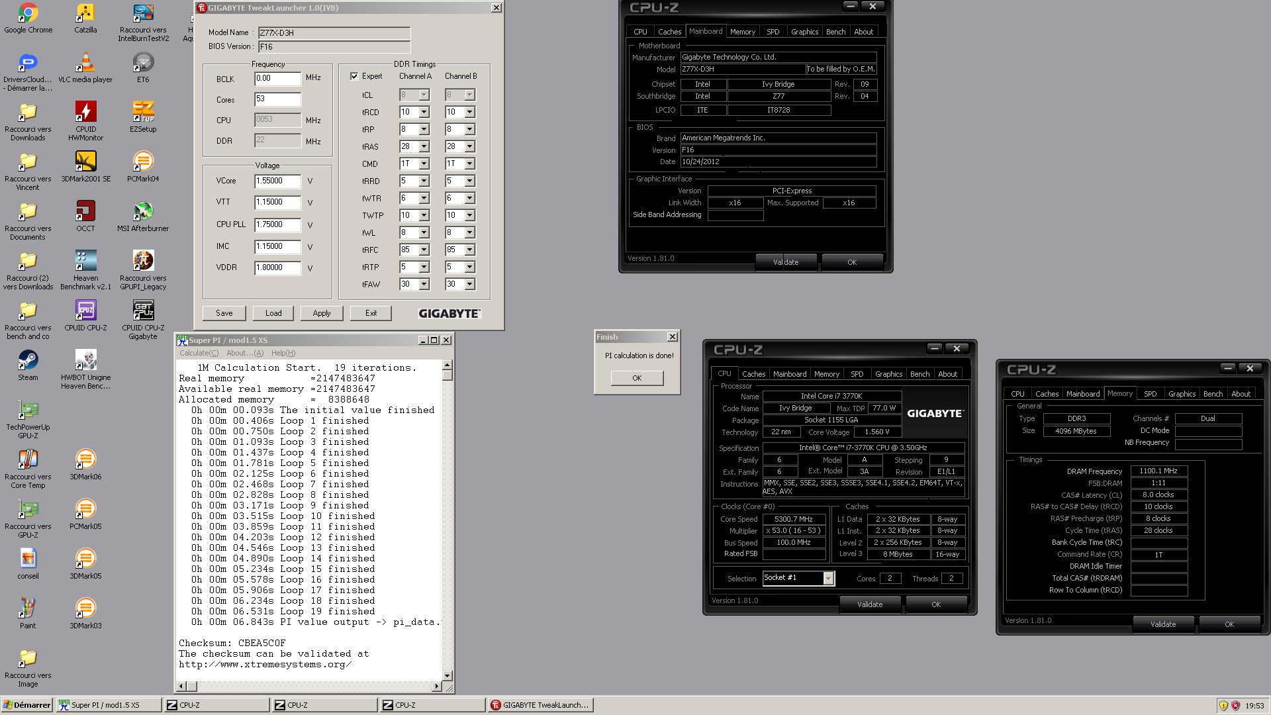The height and width of the screenshot is (715, 1271).
Task: Switch to Bench tab in Mainboard CPU-Z window
Action: point(835,32)
